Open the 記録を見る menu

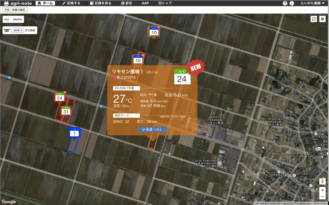tap(100, 3)
